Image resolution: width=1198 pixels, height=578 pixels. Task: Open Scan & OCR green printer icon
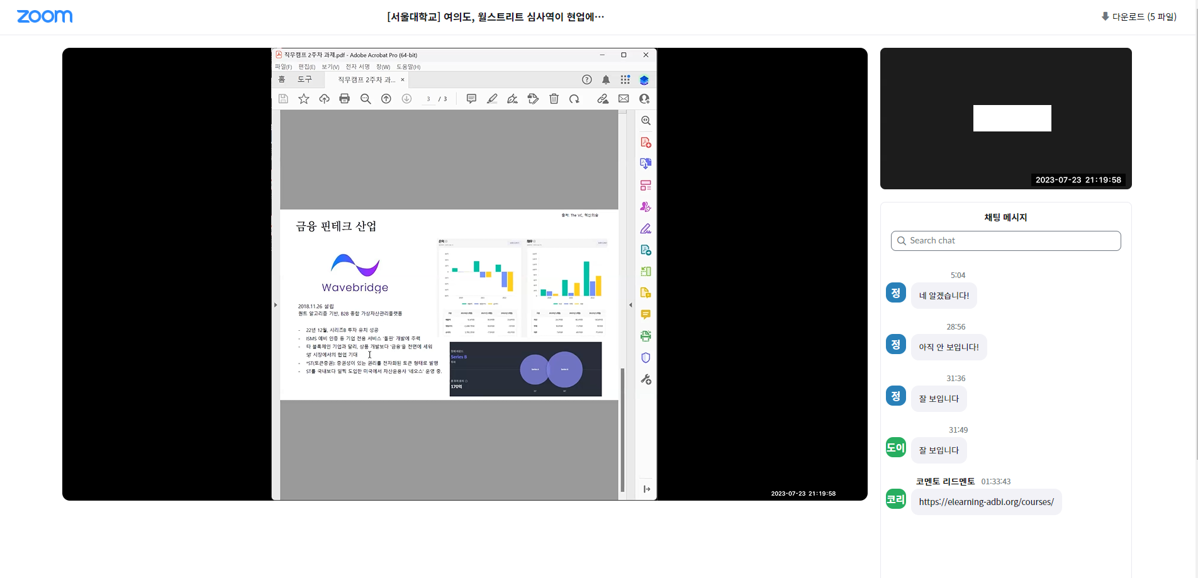[x=646, y=336]
